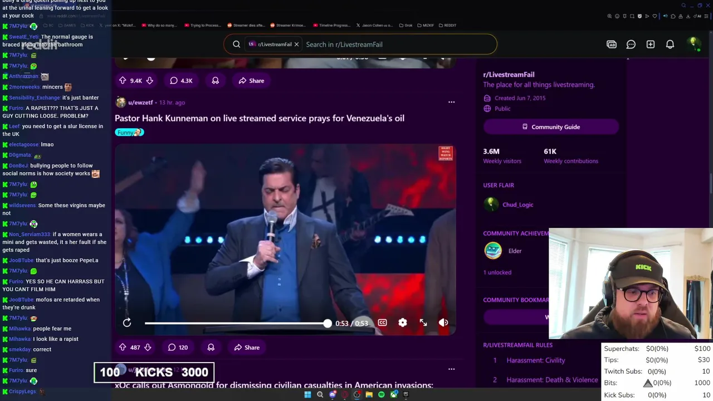The height and width of the screenshot is (401, 713).
Task: Downvote the Pastor Hank Kunneman post
Action: 148,348
